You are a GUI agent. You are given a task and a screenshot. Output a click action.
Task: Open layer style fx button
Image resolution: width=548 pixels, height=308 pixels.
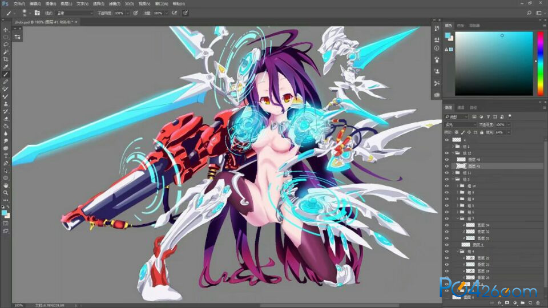tap(499, 303)
